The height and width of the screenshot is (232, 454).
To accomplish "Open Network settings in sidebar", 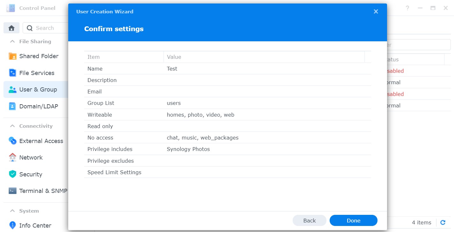I will click(31, 157).
